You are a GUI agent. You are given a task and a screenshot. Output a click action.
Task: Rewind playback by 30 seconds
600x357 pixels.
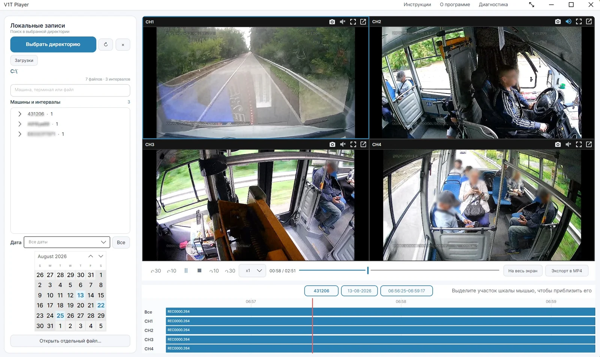pyautogui.click(x=156, y=271)
